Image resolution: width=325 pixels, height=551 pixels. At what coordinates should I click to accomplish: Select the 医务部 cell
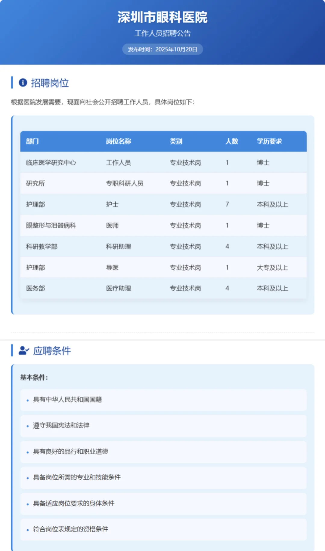36,288
